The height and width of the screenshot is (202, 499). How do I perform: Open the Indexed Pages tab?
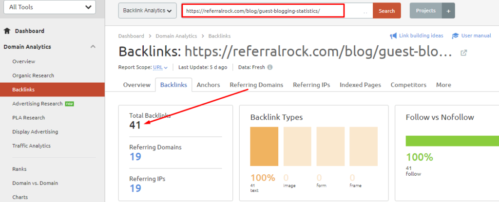(360, 85)
